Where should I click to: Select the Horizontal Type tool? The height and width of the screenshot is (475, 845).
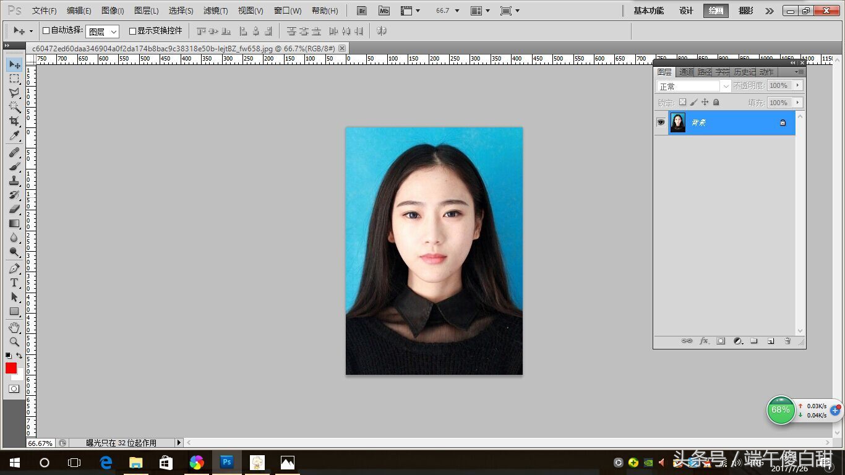pyautogui.click(x=14, y=283)
